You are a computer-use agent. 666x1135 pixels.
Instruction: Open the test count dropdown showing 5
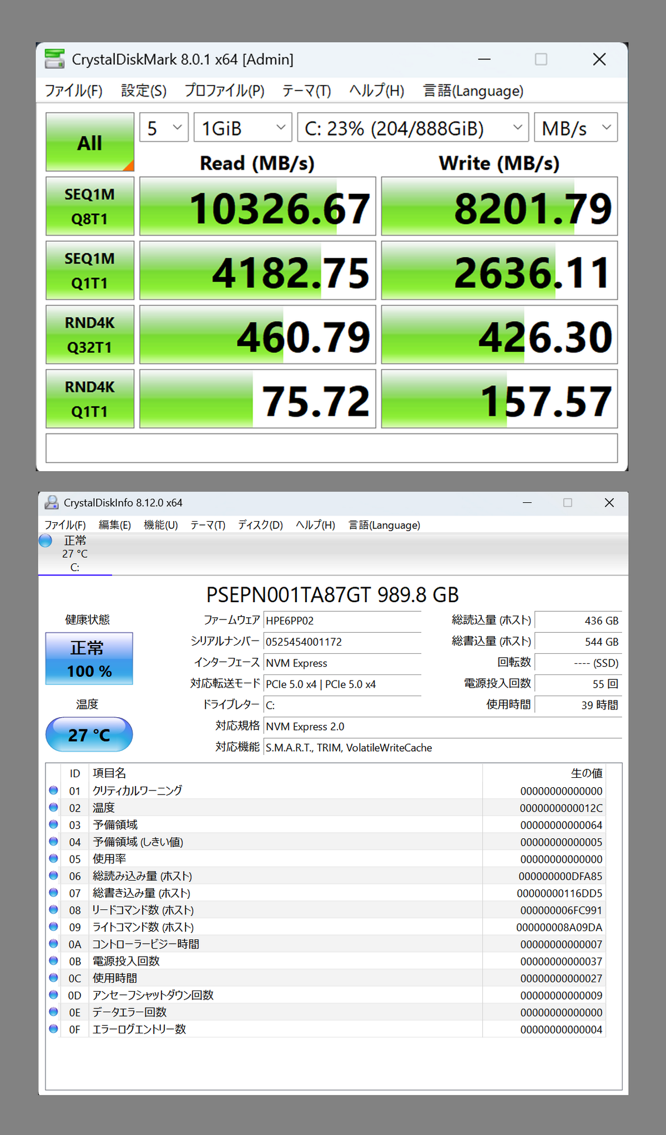point(164,128)
